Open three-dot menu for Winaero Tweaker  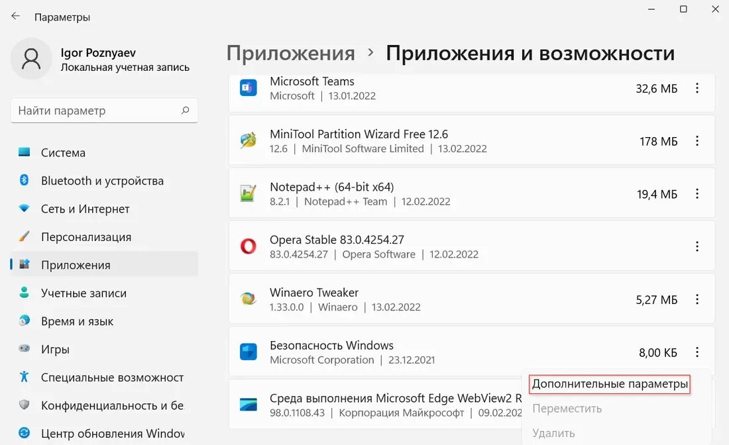pos(697,299)
